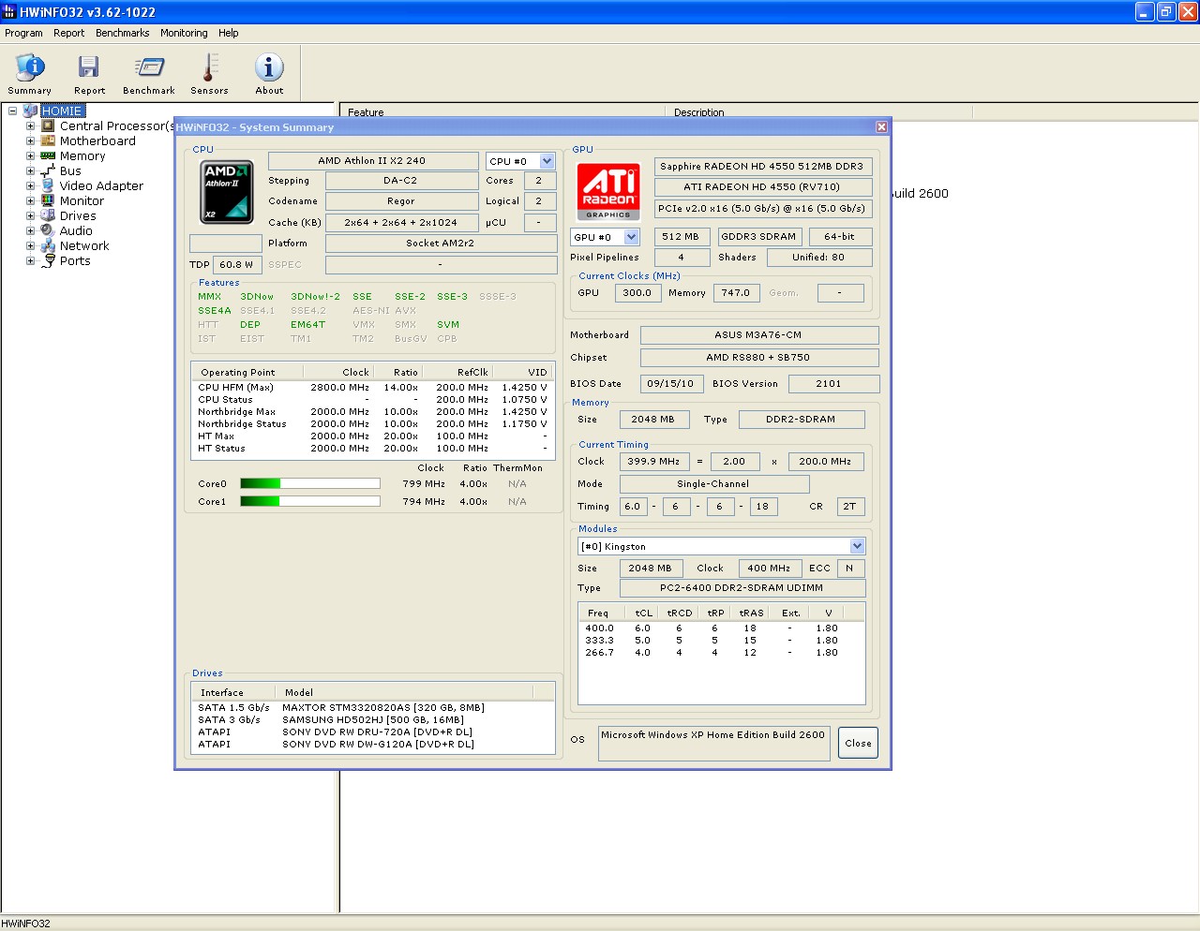Select the Motherboard tree icon
Viewport: 1200px width, 931px height.
(x=48, y=141)
